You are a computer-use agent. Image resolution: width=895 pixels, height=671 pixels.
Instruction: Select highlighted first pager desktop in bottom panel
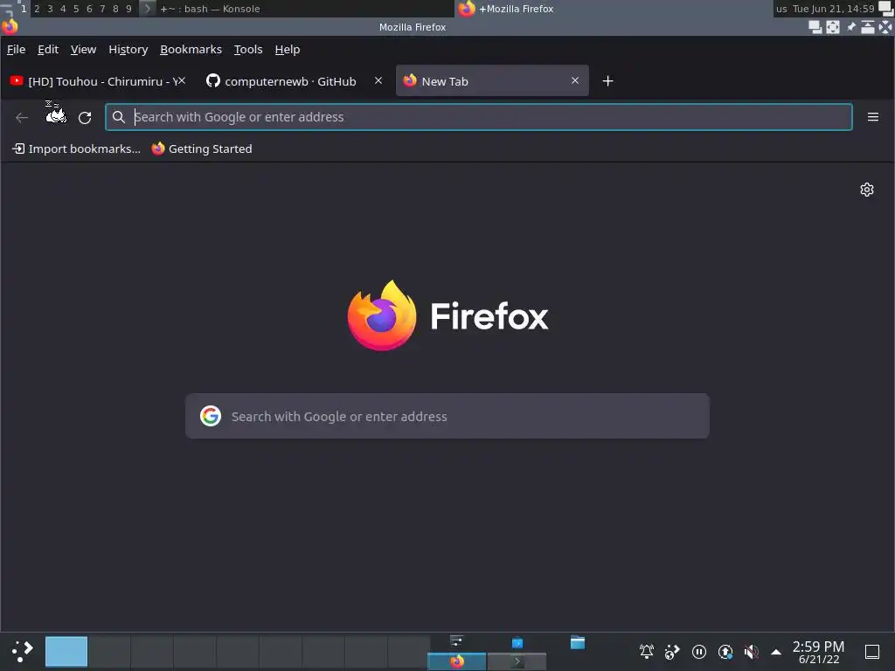pyautogui.click(x=66, y=651)
